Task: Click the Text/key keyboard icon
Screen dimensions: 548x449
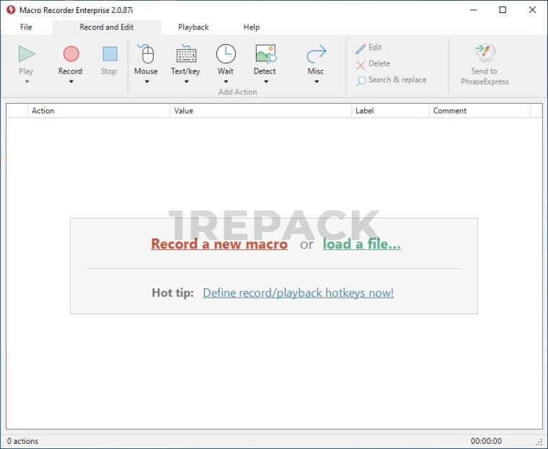Action: [186, 54]
